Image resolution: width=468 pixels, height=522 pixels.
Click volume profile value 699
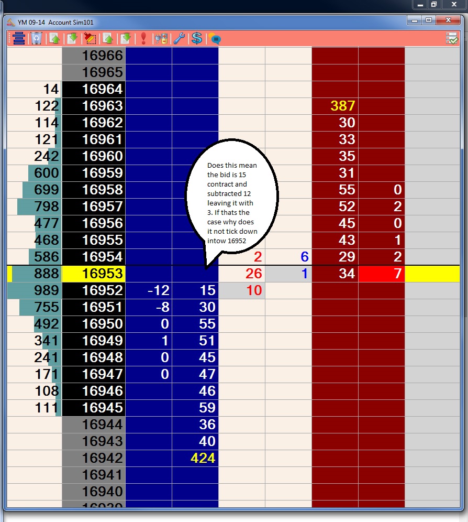pos(34,190)
